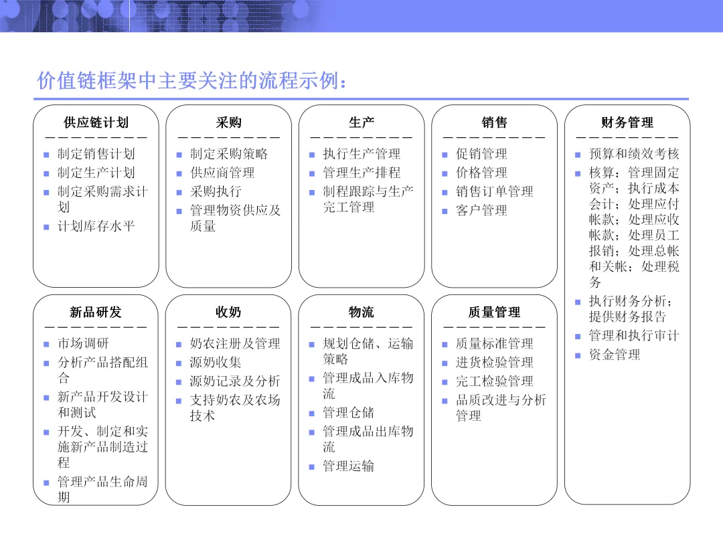Click the bullet 促销管理

481,154
